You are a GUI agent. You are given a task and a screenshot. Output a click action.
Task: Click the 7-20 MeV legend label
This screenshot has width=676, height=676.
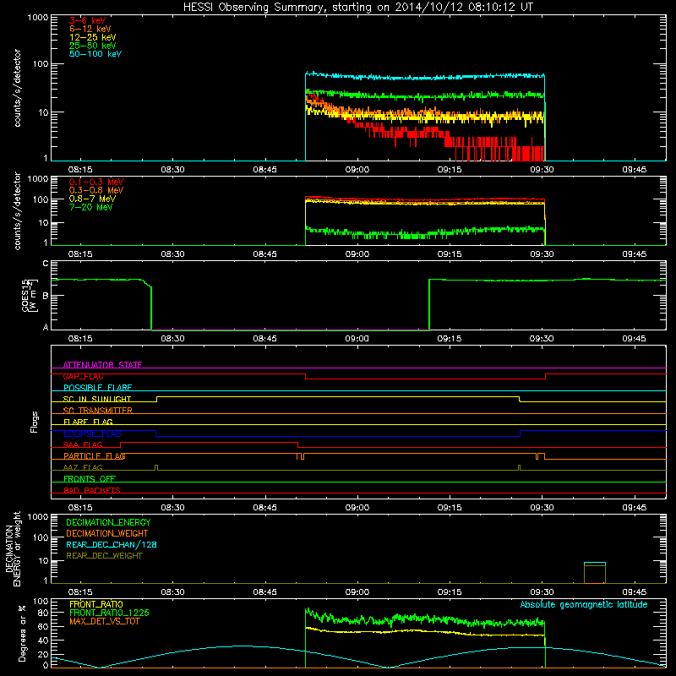tap(90, 207)
